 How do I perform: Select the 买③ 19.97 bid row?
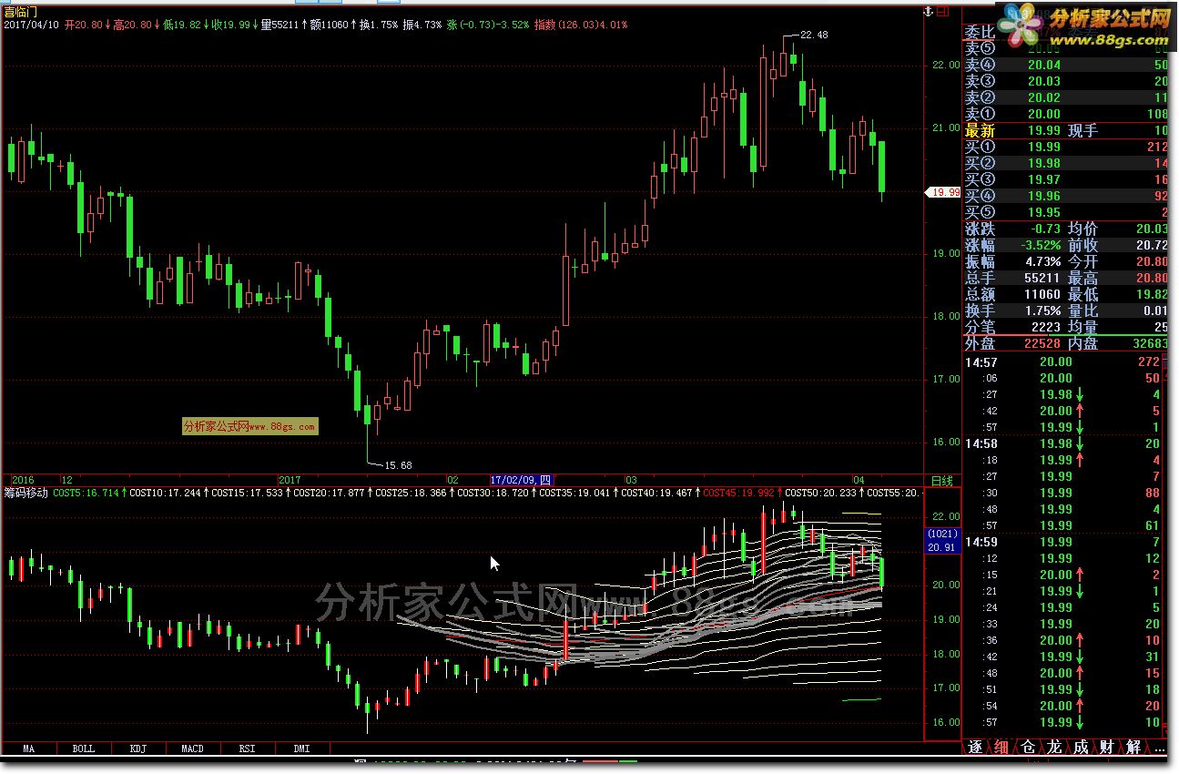pos(1066,179)
